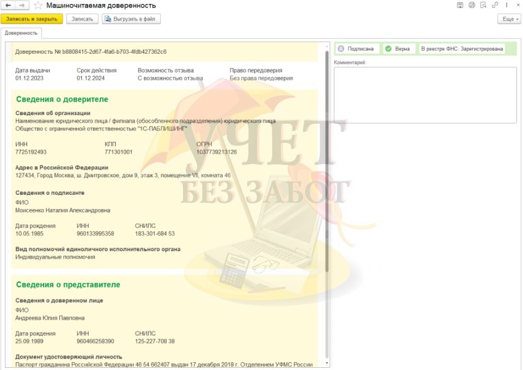Open print preview magnifier icon

[x=483, y=5]
